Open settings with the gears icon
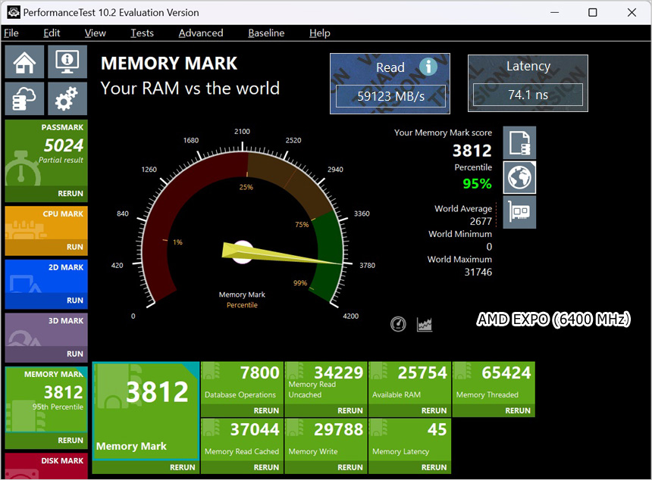Viewport: 652px width, 480px height. pos(67,98)
